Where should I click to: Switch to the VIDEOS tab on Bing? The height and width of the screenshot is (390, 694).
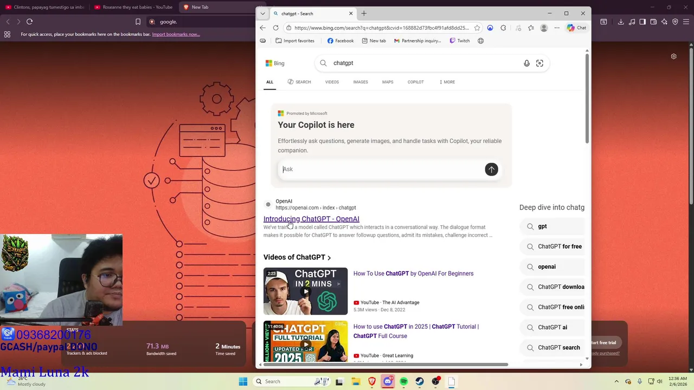click(x=332, y=82)
